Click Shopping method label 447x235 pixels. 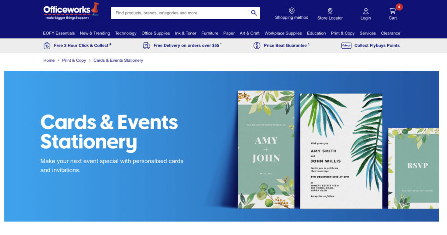(292, 17)
